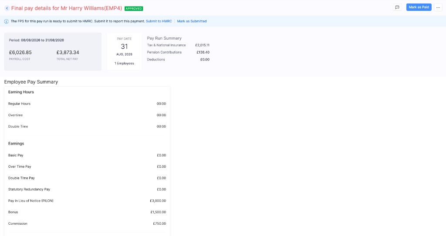This screenshot has width=446, height=236.
Task: Click the Bonus row label
Action: coord(13,212)
